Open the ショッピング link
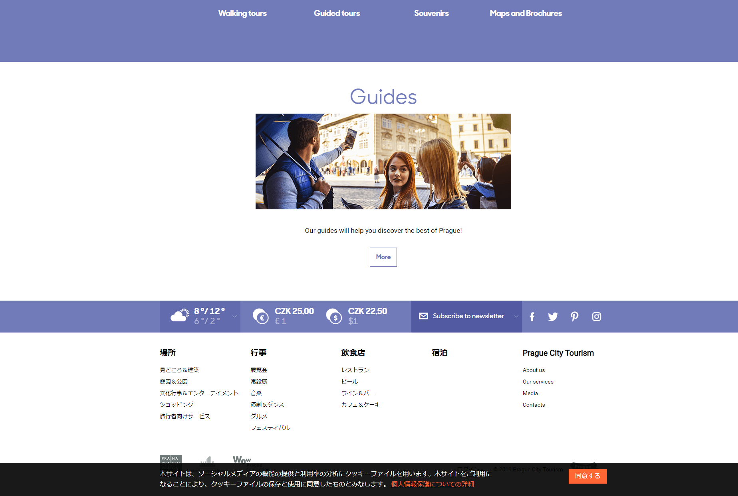The width and height of the screenshot is (738, 496). [177, 404]
